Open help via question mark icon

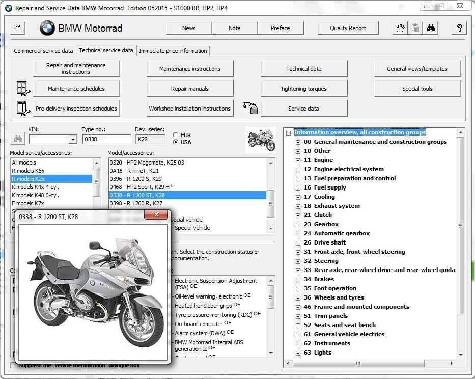(459, 28)
